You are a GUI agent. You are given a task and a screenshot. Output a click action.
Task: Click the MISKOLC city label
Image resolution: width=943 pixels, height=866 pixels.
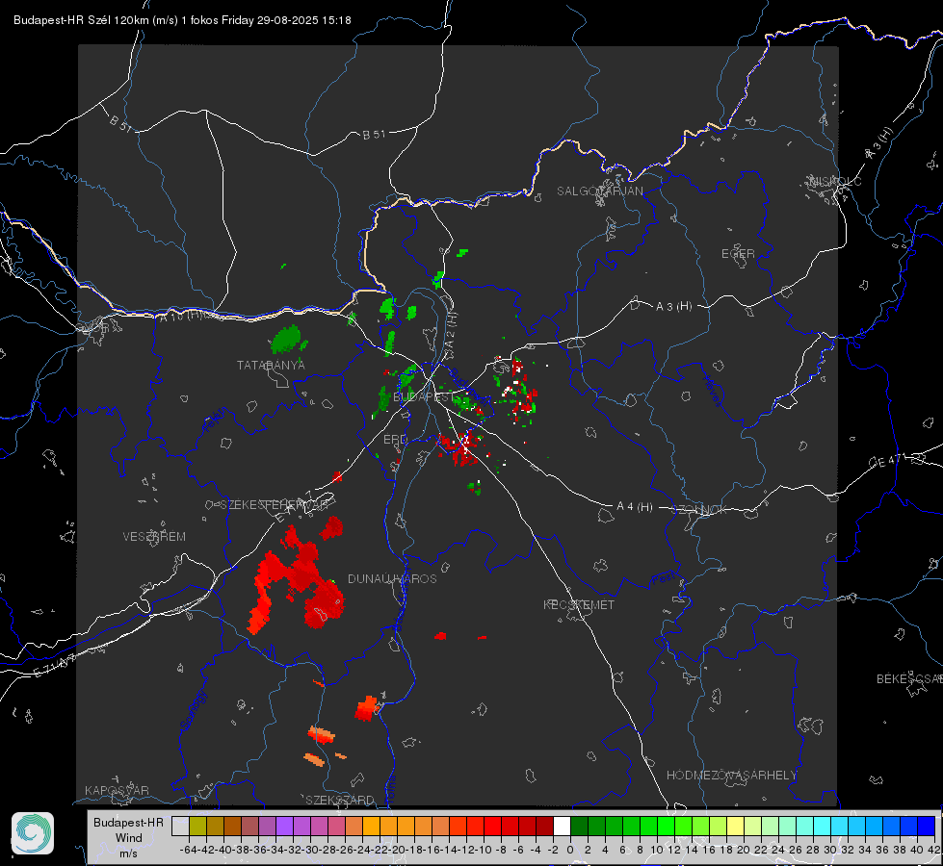point(835,181)
